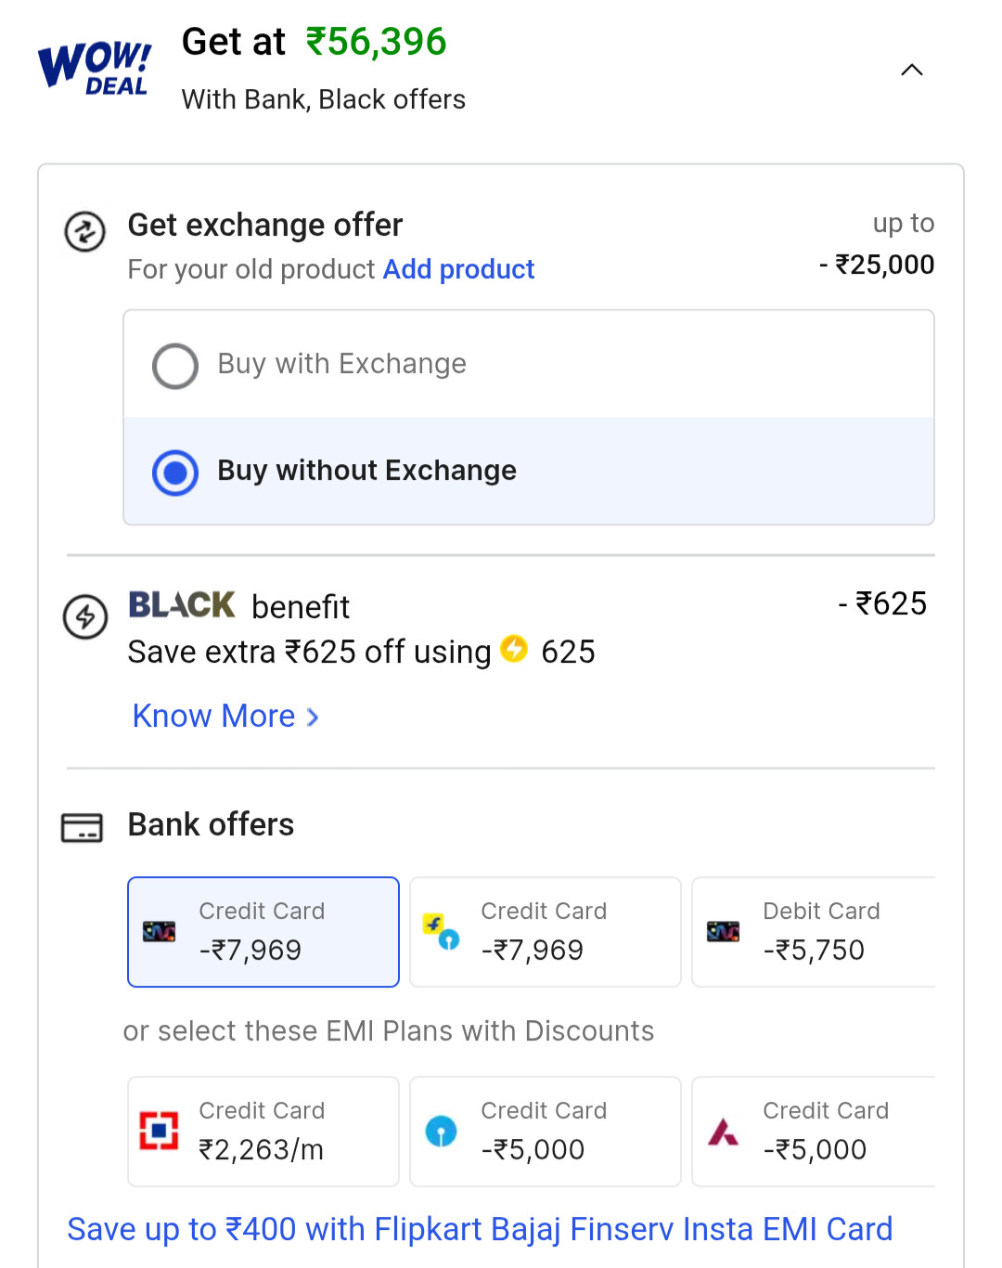
Task: Select the HDFC EMI plan at ₹2,263/m
Action: point(263,1132)
